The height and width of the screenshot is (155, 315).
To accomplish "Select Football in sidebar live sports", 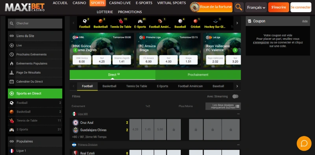I will (35, 103).
